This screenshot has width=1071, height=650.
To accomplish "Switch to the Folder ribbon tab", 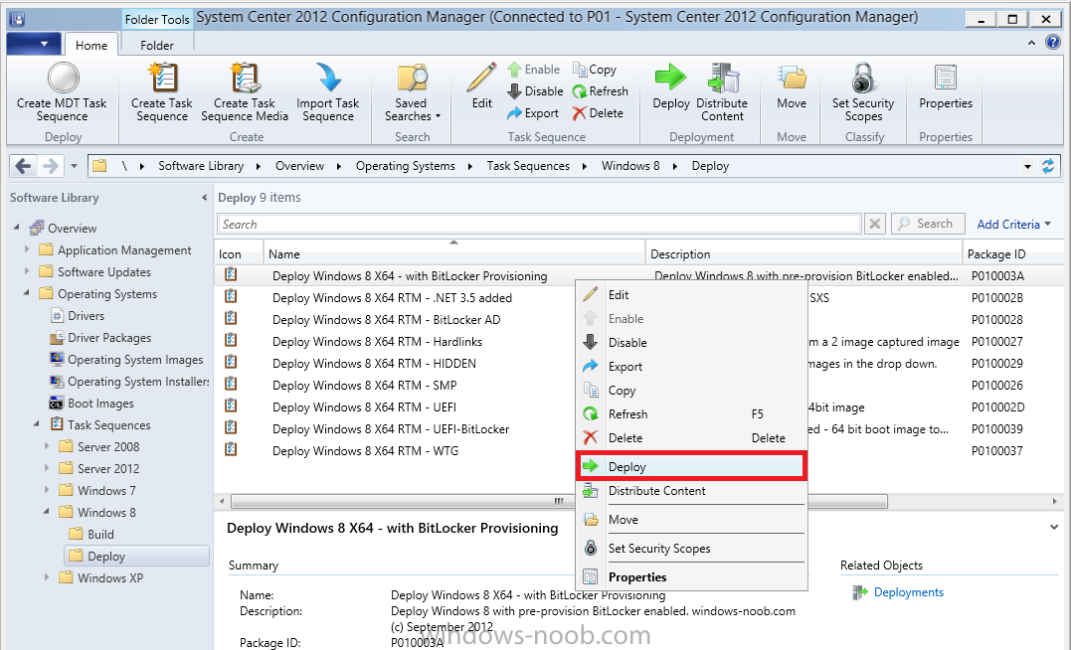I will click(x=157, y=45).
